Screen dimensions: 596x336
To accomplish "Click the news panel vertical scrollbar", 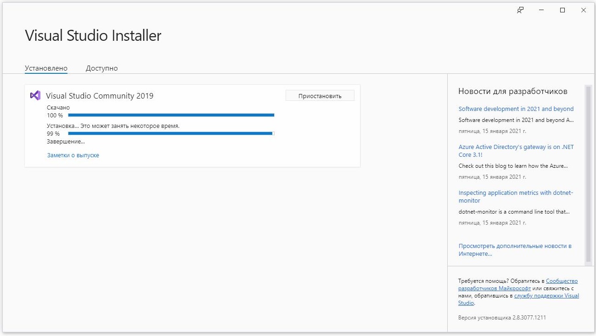I will (588, 175).
